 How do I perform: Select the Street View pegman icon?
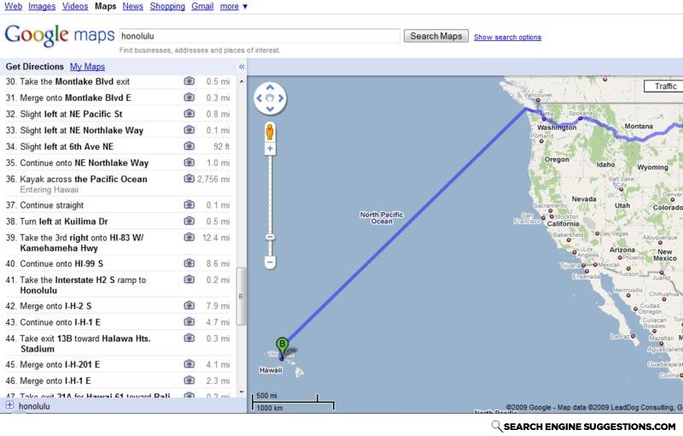(270, 132)
